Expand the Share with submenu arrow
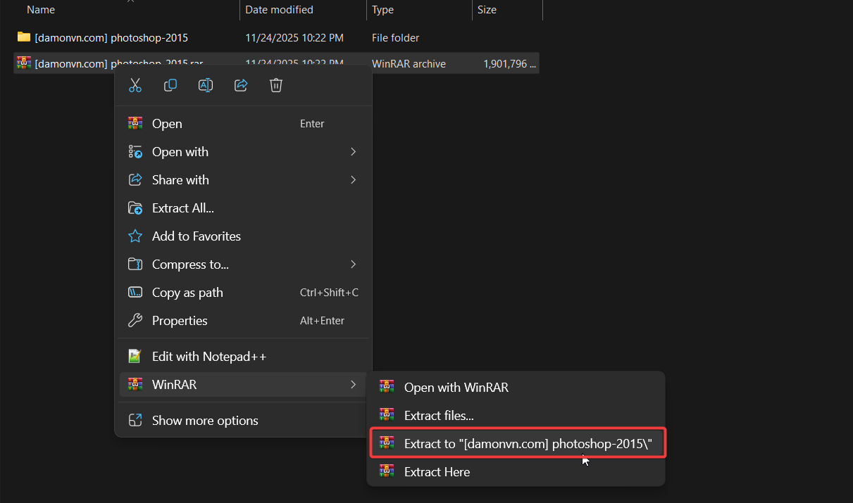 point(354,179)
